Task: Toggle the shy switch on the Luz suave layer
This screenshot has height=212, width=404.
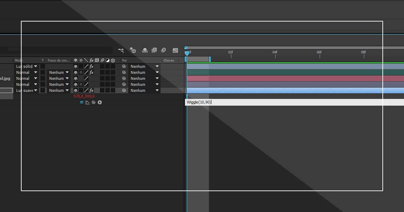Action: point(75,90)
